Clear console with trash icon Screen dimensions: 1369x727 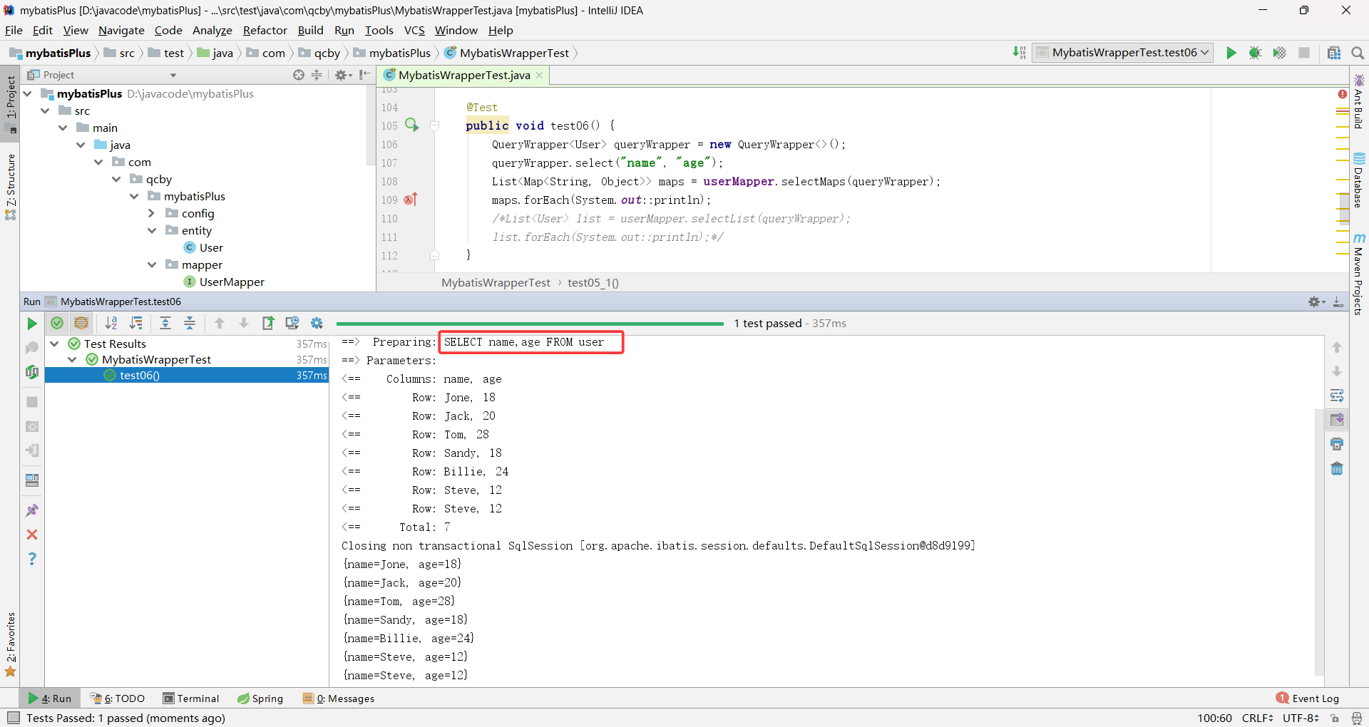(x=1337, y=468)
